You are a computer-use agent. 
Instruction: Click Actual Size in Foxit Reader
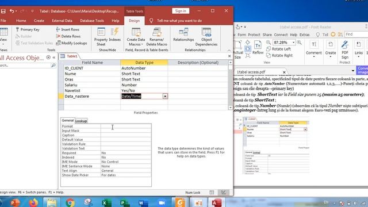(x=237, y=50)
